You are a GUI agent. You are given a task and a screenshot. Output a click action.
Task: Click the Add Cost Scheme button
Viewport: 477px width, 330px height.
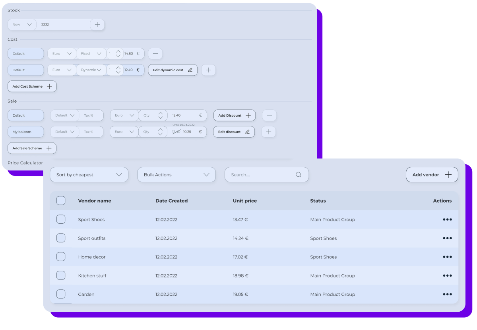(32, 86)
